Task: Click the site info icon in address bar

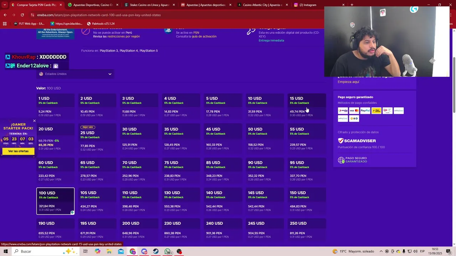Action: pos(32,15)
